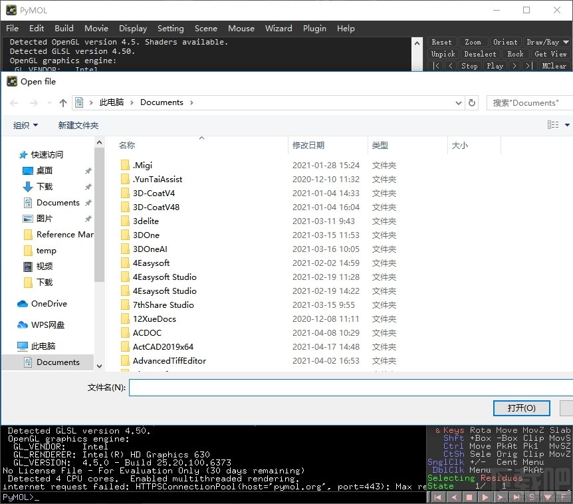Jump to first frame with |< button
Image resolution: width=573 pixels, height=504 pixels.
point(436,66)
